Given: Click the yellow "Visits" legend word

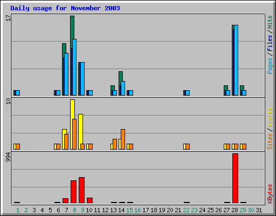Looking at the screenshot, I should click(270, 117).
